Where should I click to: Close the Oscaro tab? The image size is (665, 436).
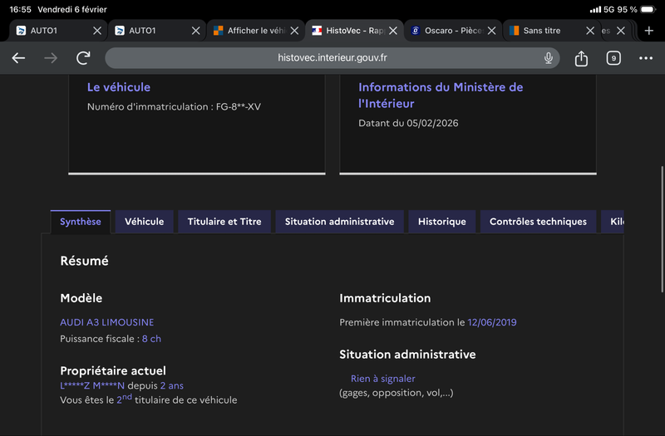492,31
